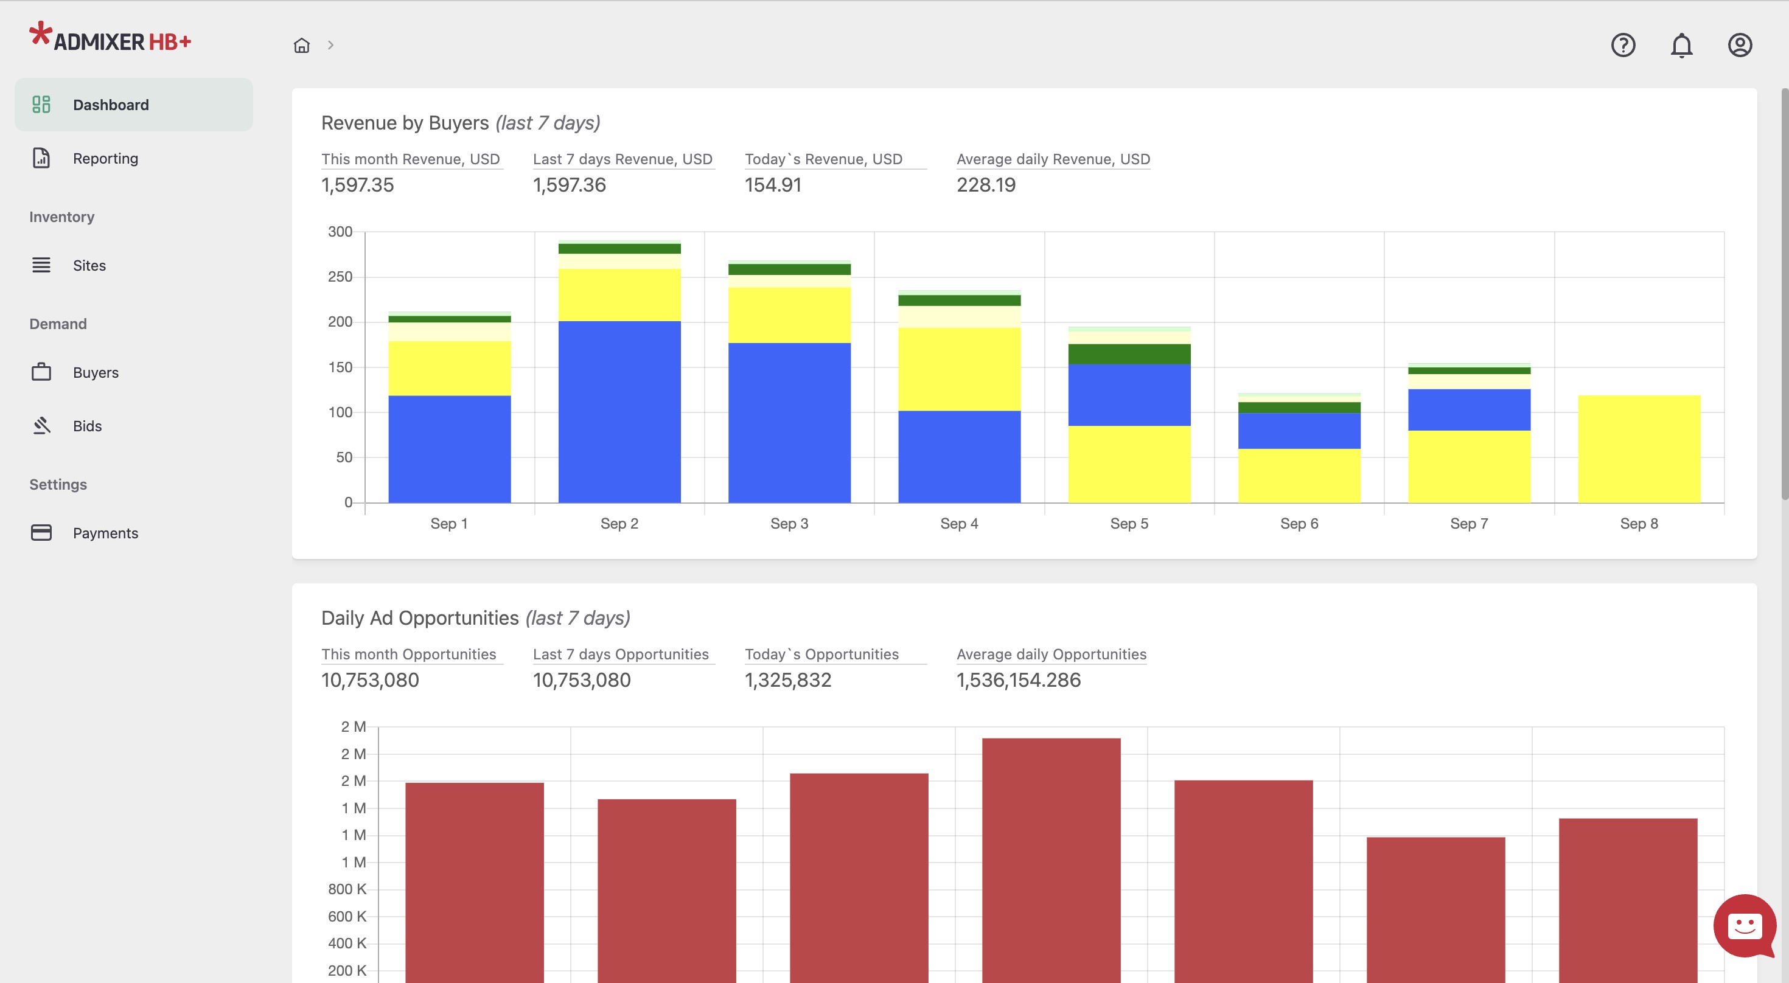Click dark green segment of Sep 5 bar
The height and width of the screenshot is (983, 1789).
(1129, 354)
